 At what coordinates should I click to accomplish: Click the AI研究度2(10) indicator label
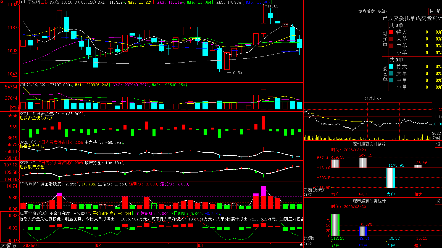33,213
